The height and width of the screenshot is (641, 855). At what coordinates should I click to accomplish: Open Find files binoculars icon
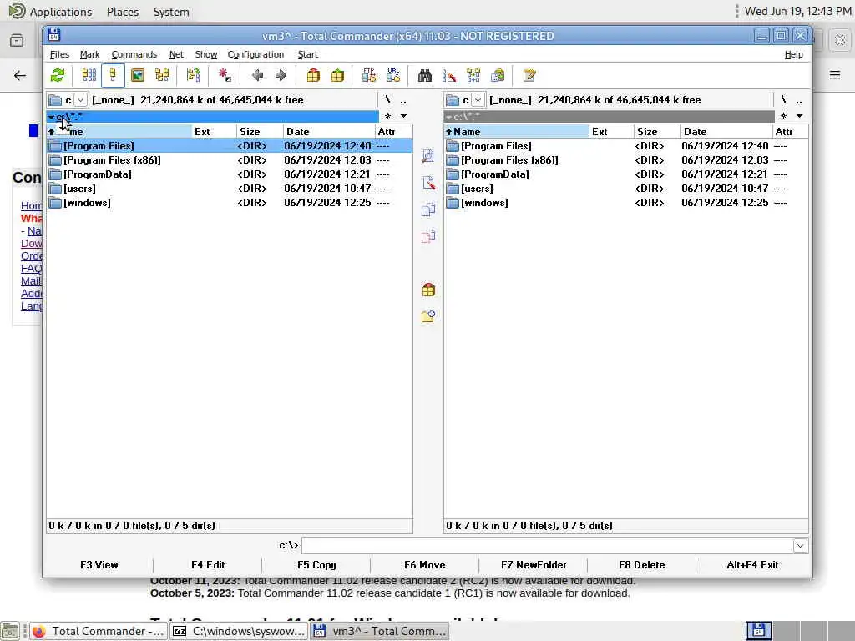point(425,75)
